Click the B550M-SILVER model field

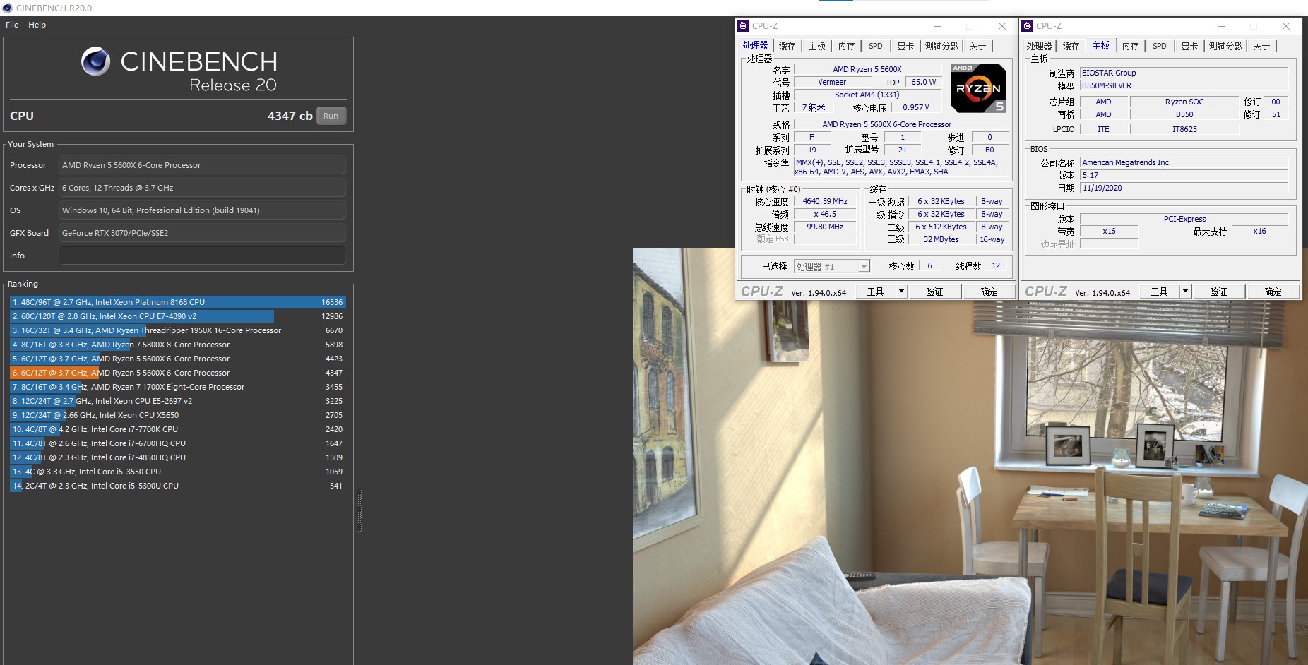(1147, 85)
